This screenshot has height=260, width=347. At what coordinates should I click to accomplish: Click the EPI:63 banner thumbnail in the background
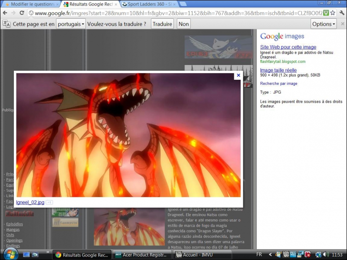point(219,47)
